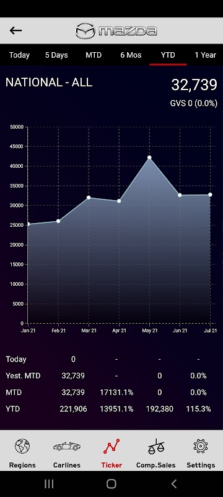Screen dimensions: 223x497
Task: Switch to the 5 Days tab
Action: [x=56, y=55]
